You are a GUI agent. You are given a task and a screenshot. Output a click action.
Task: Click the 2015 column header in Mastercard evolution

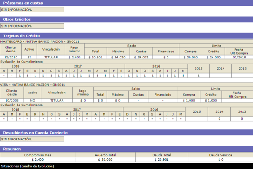click(x=198, y=69)
